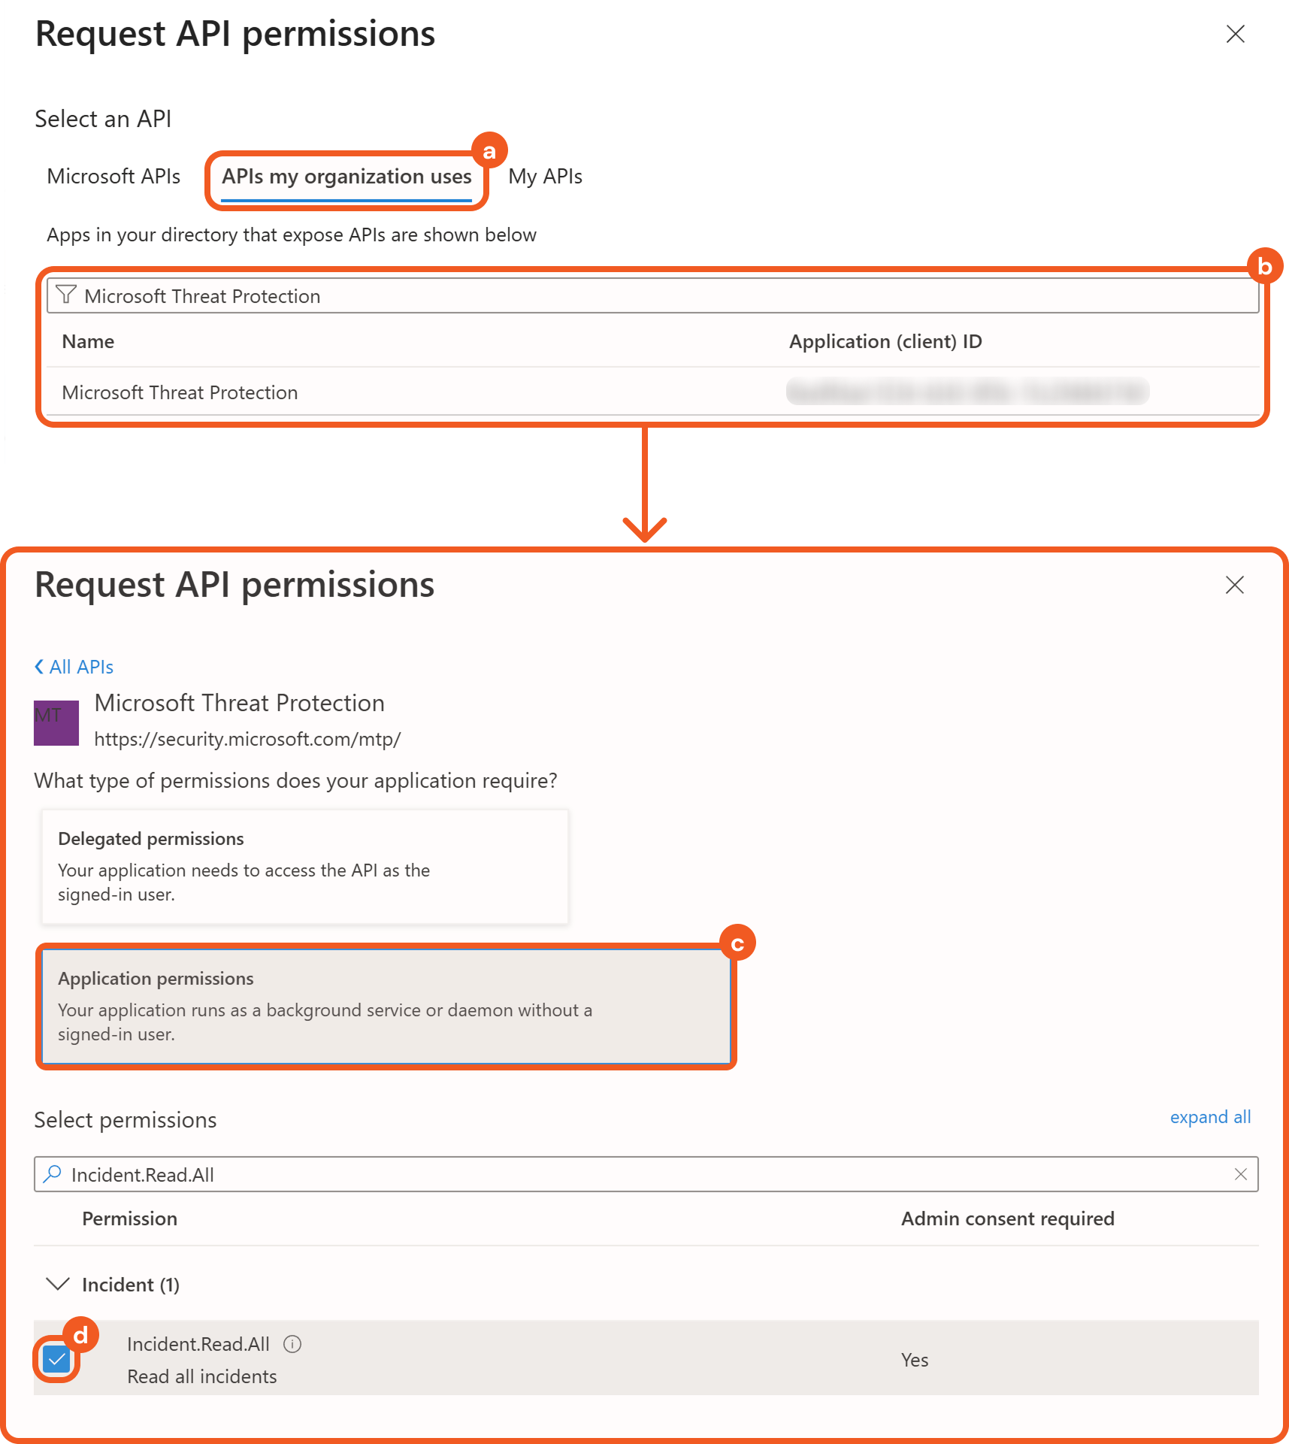The height and width of the screenshot is (1444, 1289).
Task: Click the expand all link
Action: [x=1210, y=1117]
